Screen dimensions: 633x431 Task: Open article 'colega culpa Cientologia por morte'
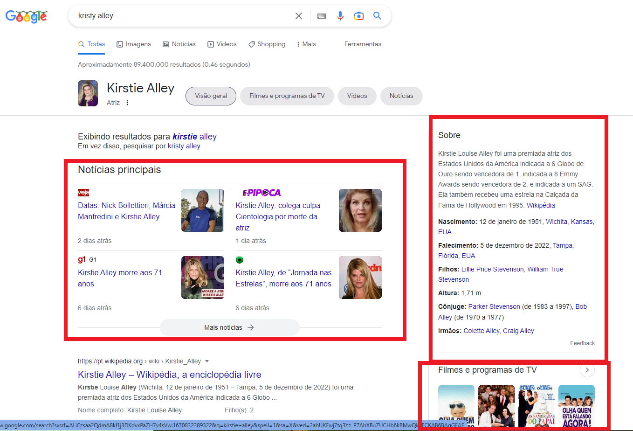[278, 216]
